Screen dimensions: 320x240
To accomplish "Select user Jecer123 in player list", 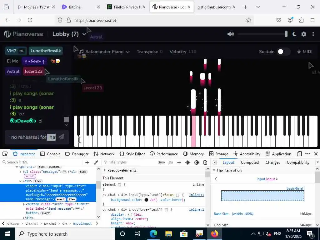I will (x=33, y=71).
